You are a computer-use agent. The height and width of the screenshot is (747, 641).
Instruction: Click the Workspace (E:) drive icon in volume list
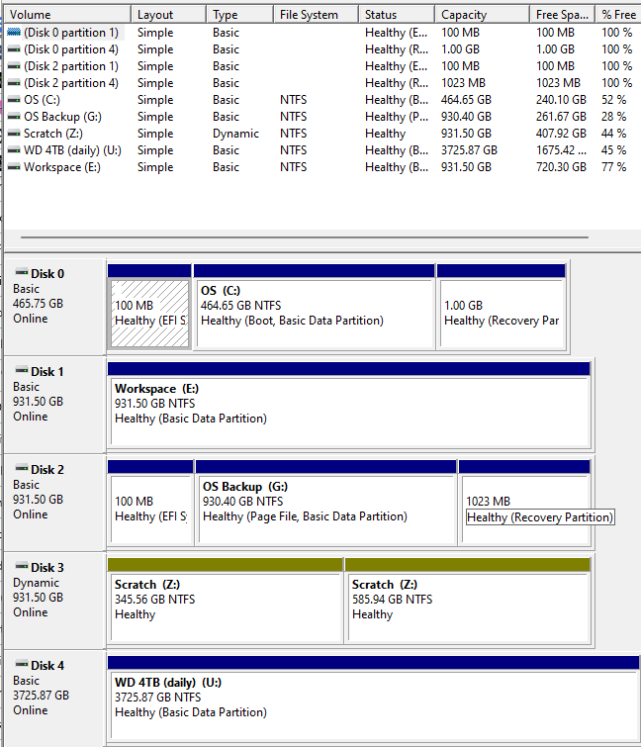14,167
